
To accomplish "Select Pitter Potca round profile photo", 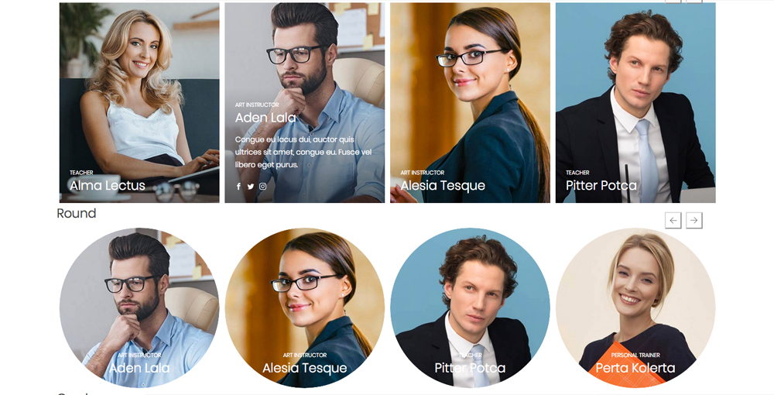I will (x=470, y=307).
